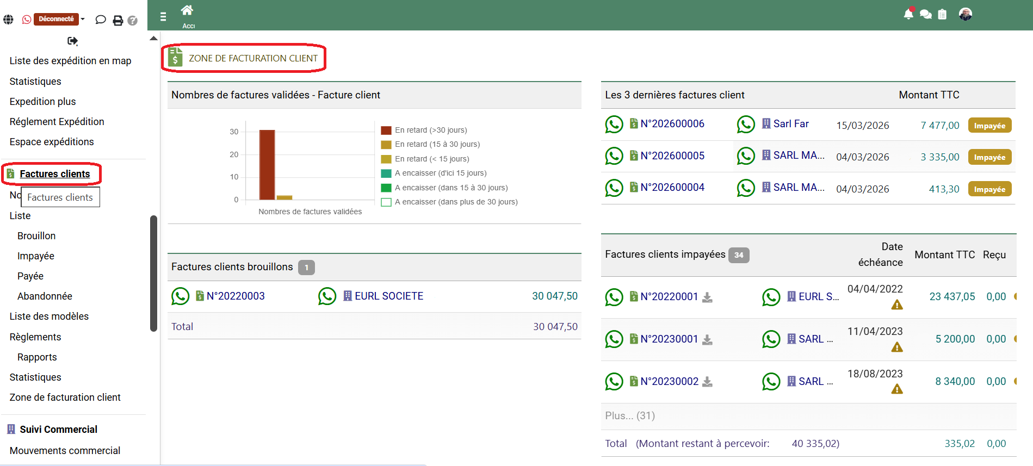Open the EURL SOCIETE customer link
1033x466 pixels.
(x=388, y=296)
